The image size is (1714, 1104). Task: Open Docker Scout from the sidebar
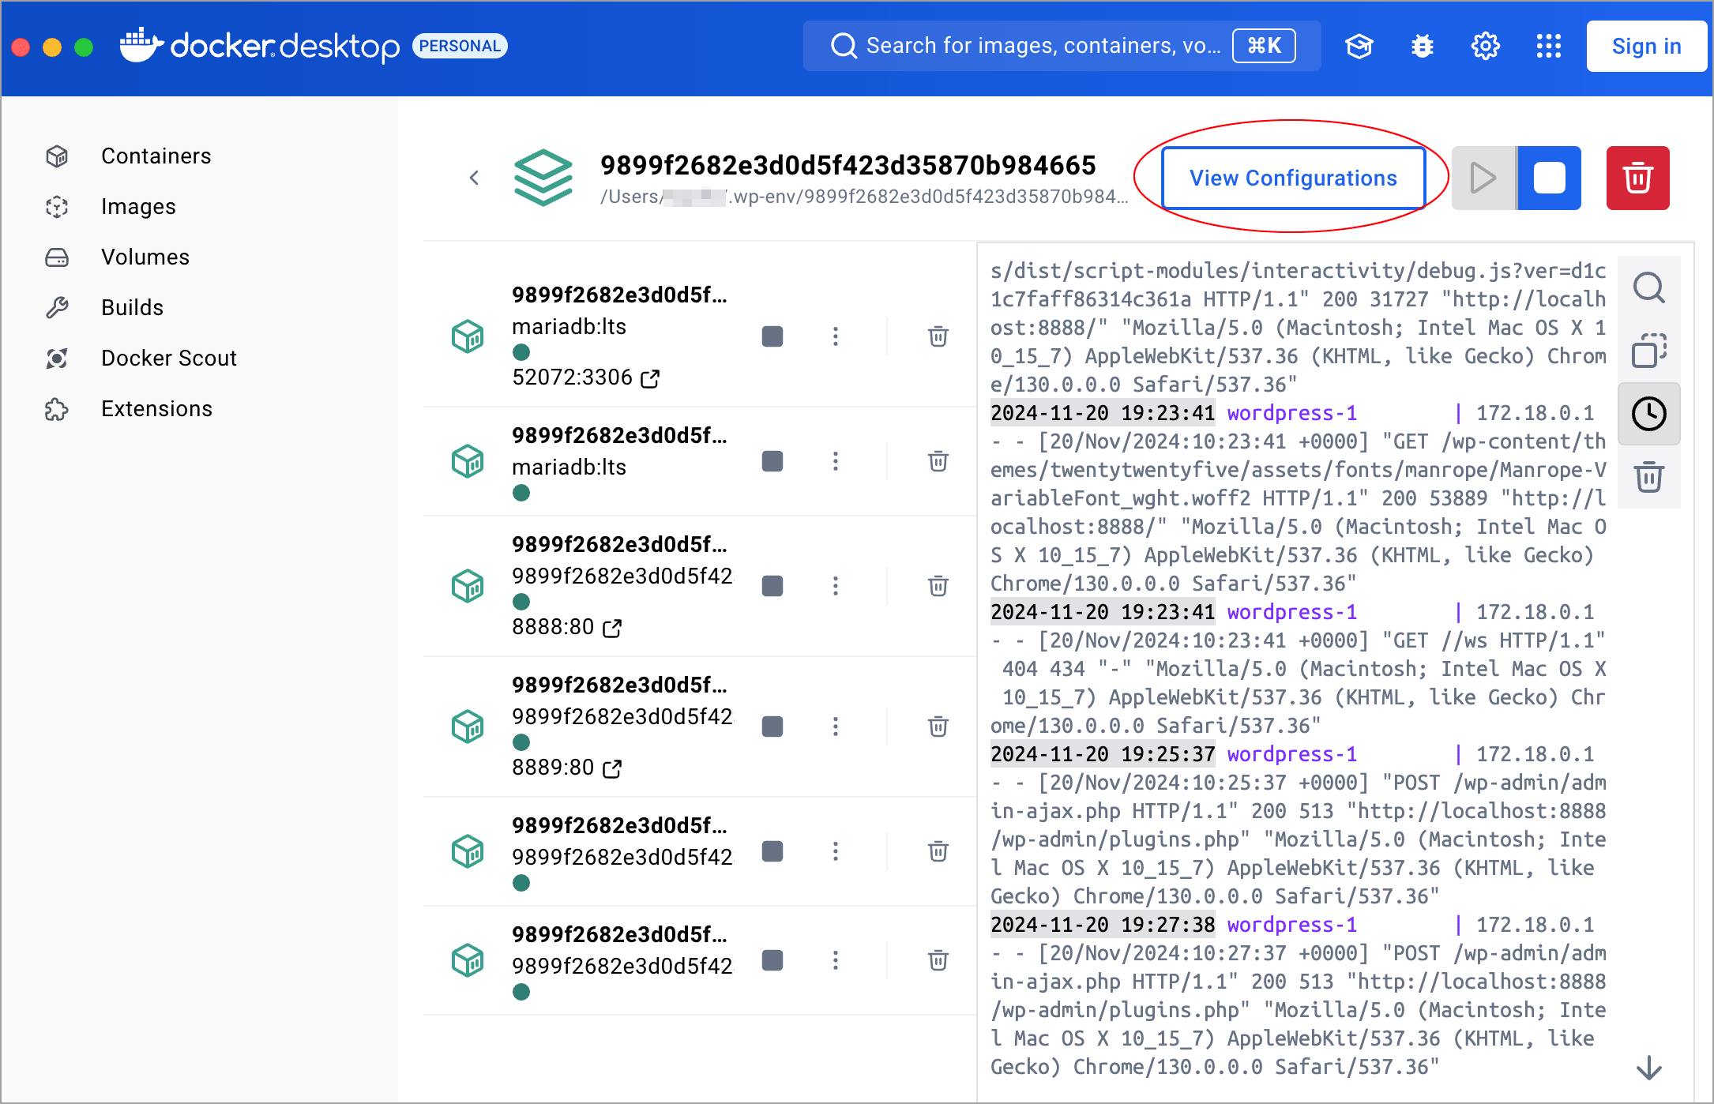pyautogui.click(x=168, y=359)
